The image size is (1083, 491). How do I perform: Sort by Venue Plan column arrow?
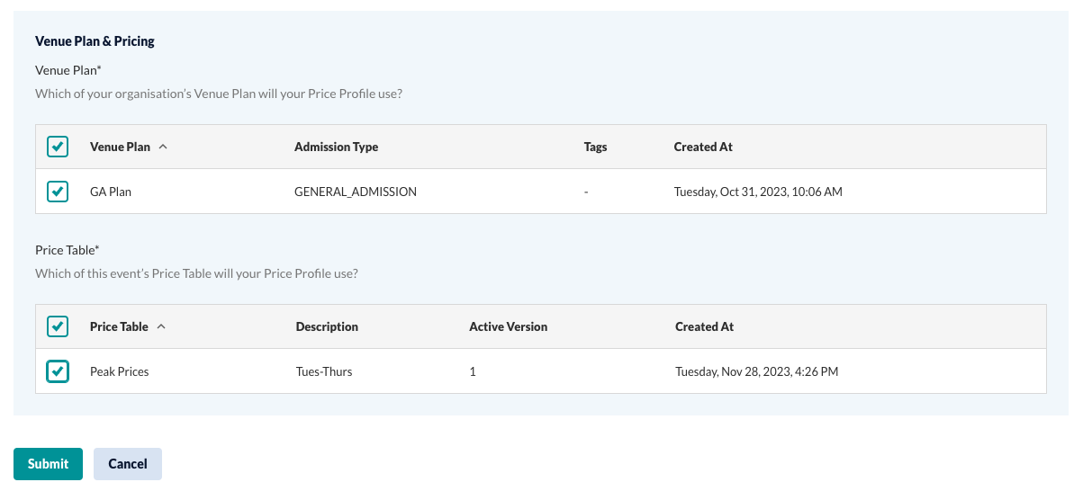[x=163, y=147]
